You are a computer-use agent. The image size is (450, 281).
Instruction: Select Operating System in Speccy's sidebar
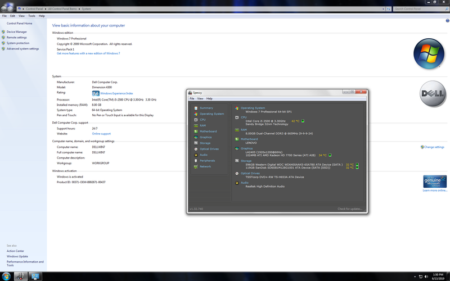click(x=212, y=114)
